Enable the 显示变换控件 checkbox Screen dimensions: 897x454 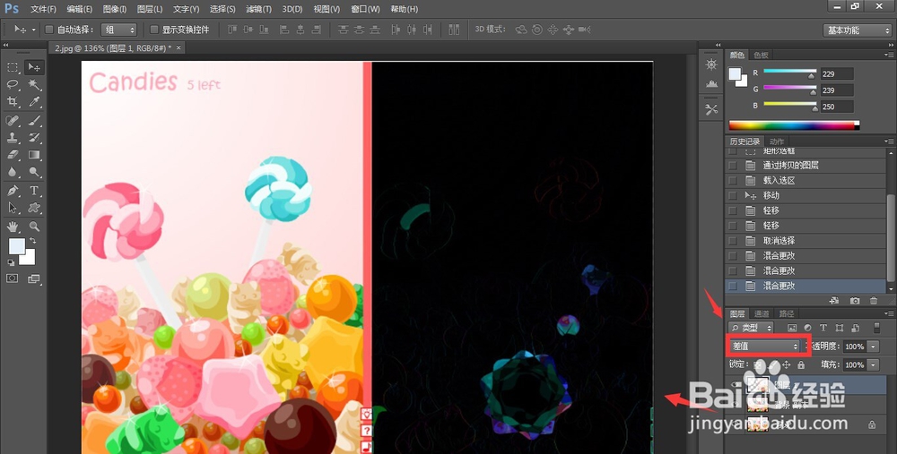pos(154,30)
